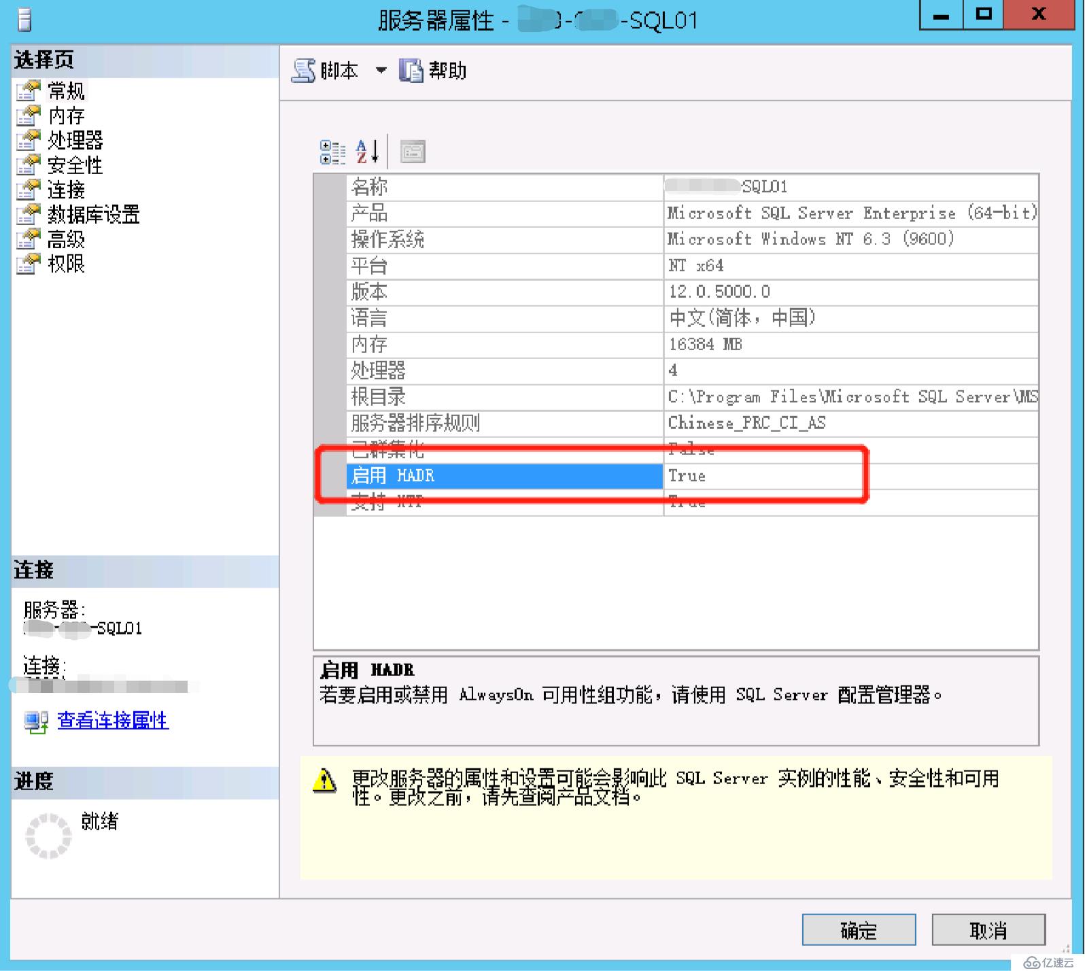Viewport: 1085px width, 971px height.
Task: Click the icon beside 数据库设置
Action: coord(29,214)
